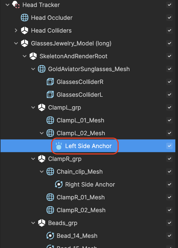Viewport: 178px width, 248px height.
Task: Click the GlassesColliderR box collider icon
Action: (50, 82)
